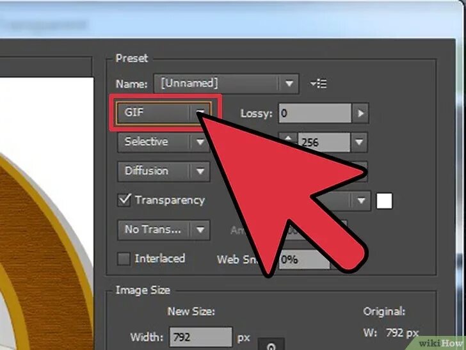Open the GIF file format dropdown
This screenshot has width=466, height=350.
tap(164, 113)
